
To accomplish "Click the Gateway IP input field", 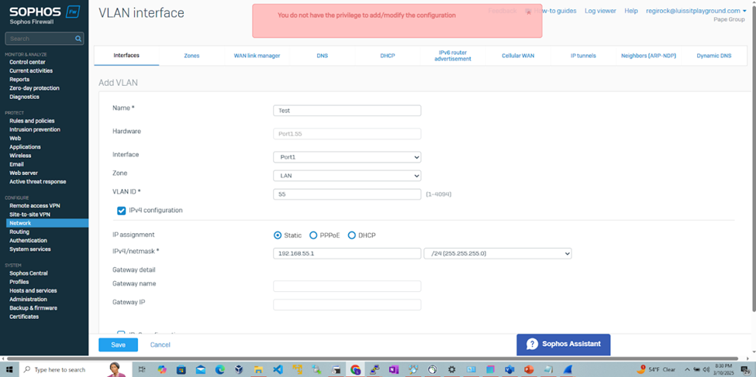I will pyautogui.click(x=347, y=305).
